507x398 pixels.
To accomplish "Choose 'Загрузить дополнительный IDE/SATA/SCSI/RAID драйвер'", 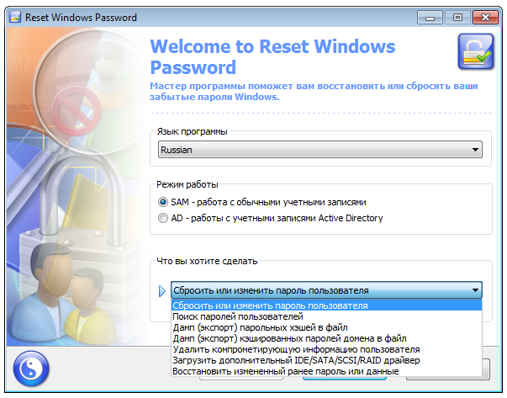I will click(x=326, y=360).
